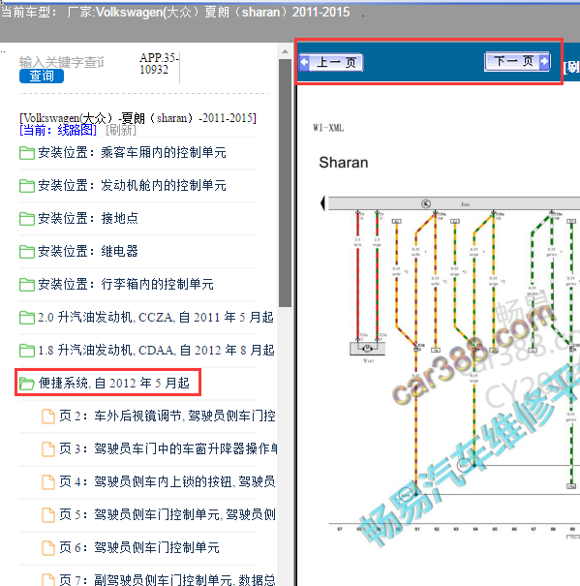Screen dimensions: 580x586
Task: Click the [刷新] refresh link
Action: tap(121, 130)
